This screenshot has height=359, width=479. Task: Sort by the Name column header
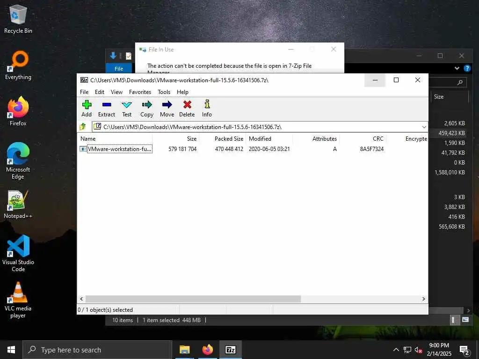click(115, 138)
